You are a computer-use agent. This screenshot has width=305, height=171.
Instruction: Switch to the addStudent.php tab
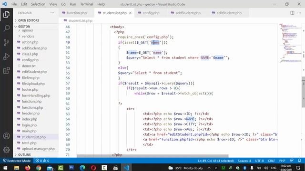[x=188, y=13]
